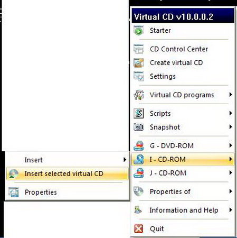
Task: Open the J - CD-ROM drive menu
Action: (183, 173)
